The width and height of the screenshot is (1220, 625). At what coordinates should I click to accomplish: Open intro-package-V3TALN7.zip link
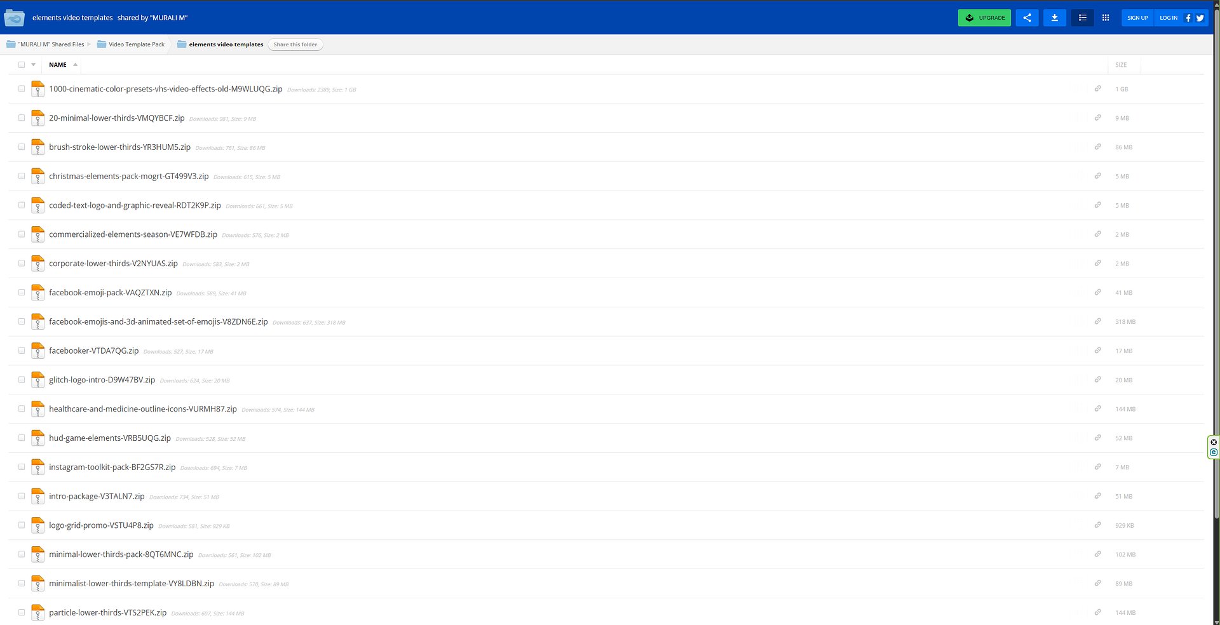(97, 496)
